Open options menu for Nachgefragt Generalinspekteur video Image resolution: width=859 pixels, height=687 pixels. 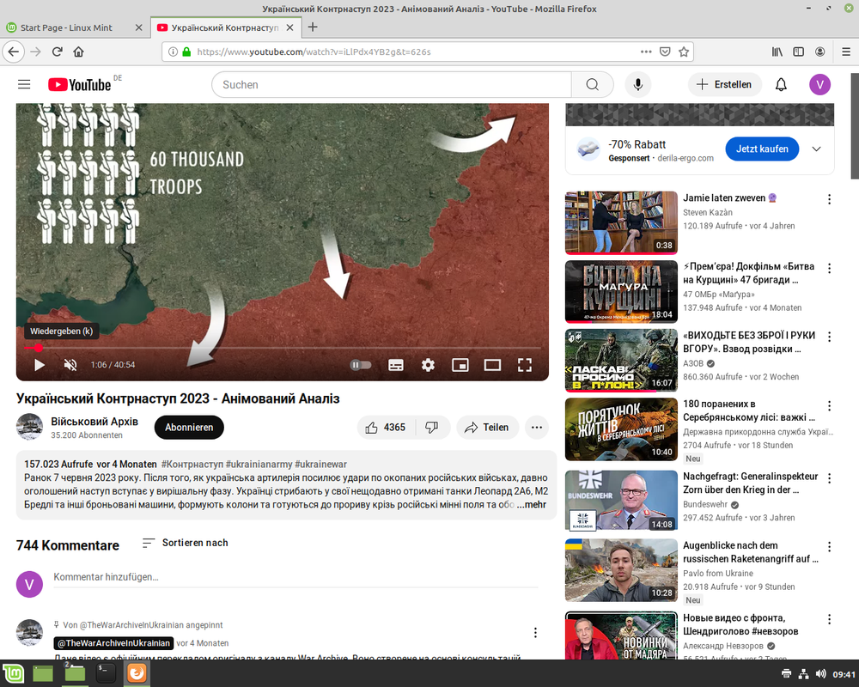coord(830,477)
